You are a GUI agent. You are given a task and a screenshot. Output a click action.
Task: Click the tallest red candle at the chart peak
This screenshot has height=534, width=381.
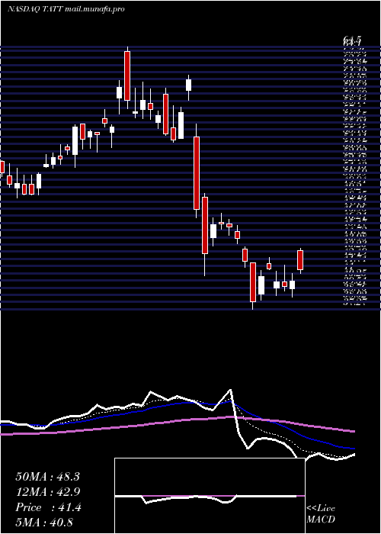point(127,76)
